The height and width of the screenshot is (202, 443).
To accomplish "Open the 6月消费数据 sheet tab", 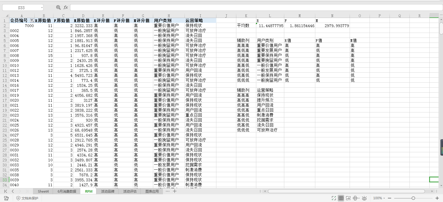I will [x=67, y=191].
